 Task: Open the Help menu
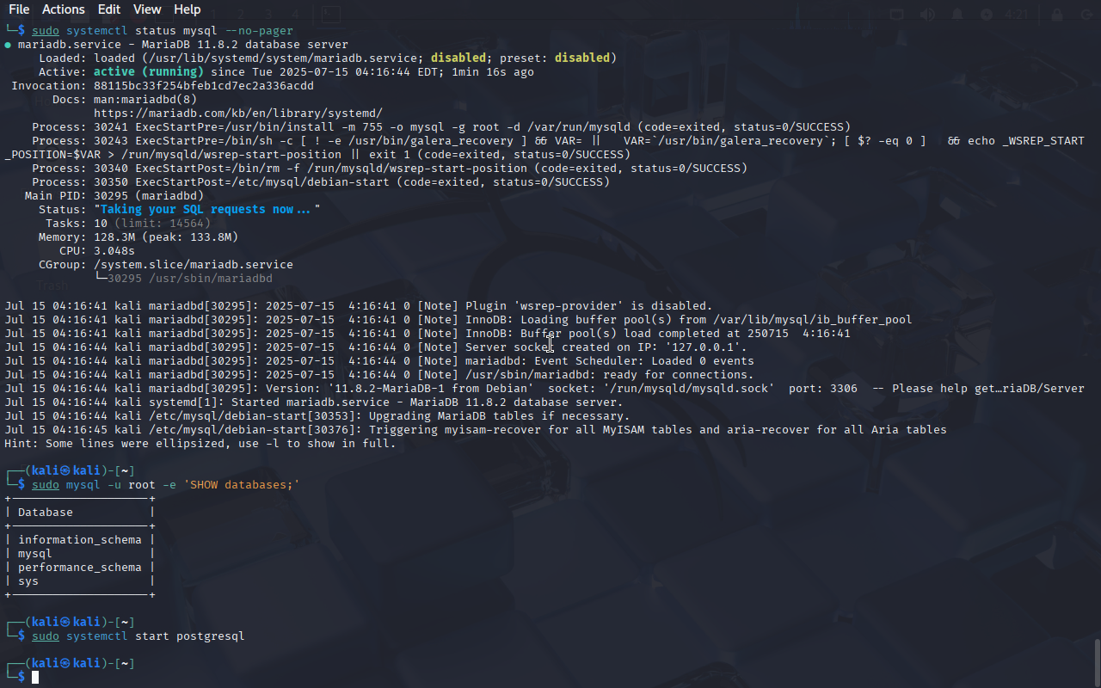point(188,9)
